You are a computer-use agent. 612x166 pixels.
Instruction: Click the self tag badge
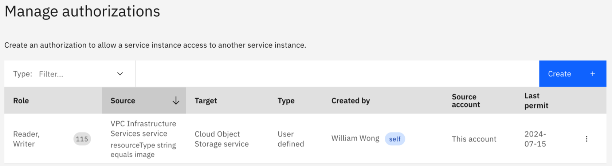click(395, 139)
